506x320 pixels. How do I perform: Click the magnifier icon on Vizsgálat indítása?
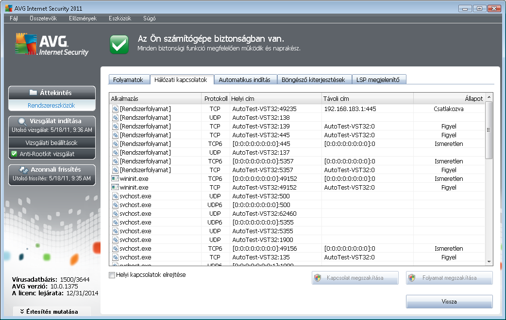[22, 122]
